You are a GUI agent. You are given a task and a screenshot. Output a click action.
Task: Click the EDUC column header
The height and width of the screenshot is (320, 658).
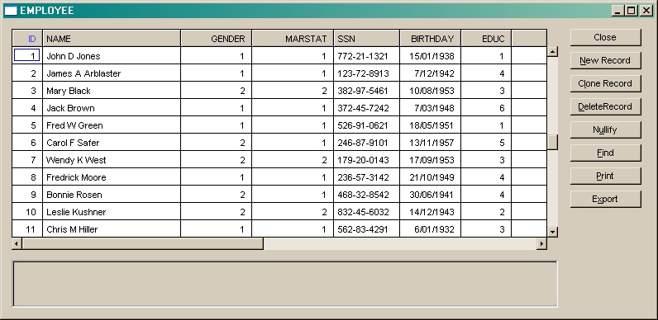click(486, 39)
